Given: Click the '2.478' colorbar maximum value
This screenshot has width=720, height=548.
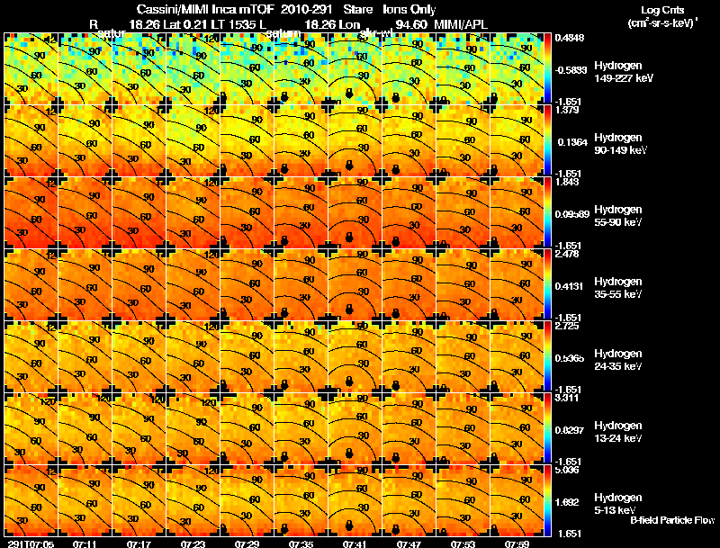Looking at the screenshot, I should click(x=567, y=254).
